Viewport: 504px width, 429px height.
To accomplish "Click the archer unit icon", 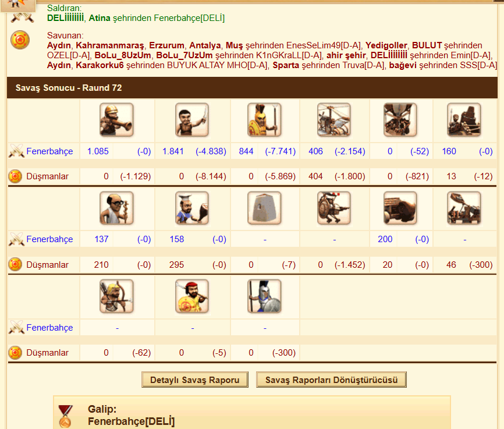I will coord(116,296).
